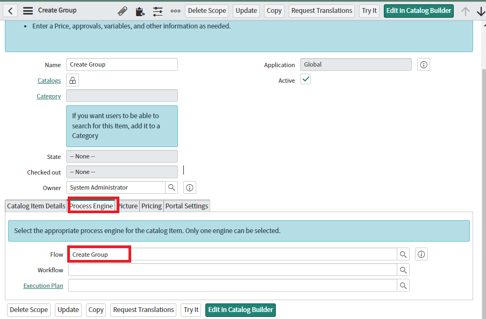
Task: Unlock the Catalogs lock icon
Action: click(x=73, y=81)
